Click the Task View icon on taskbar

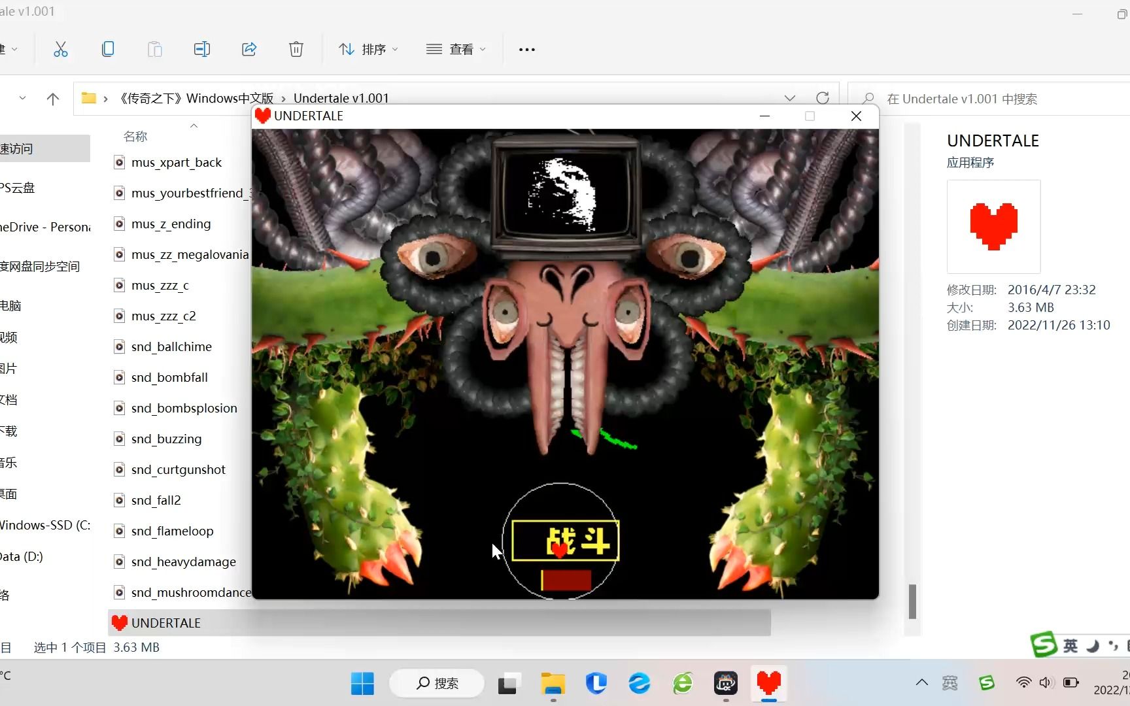(x=509, y=684)
